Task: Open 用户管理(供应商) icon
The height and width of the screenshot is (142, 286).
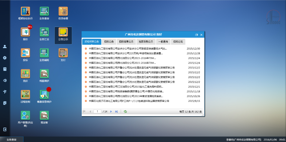Action: [x=25, y=115]
